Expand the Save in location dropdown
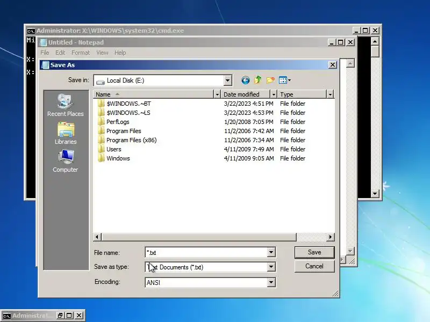This screenshot has height=322, width=430. [x=227, y=80]
